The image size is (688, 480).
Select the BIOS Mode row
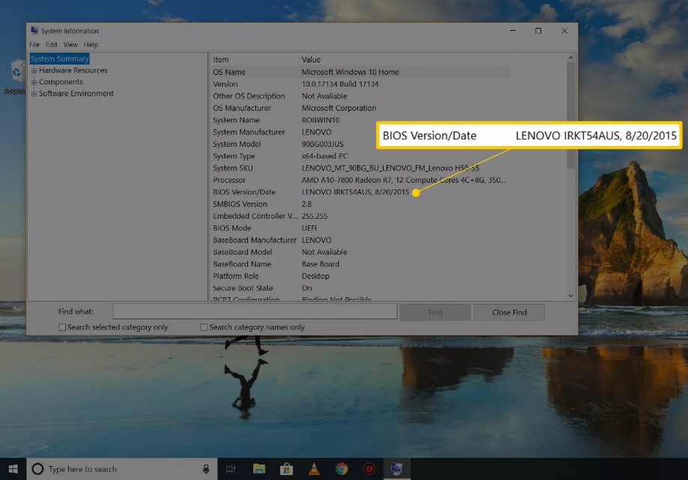coord(360,228)
